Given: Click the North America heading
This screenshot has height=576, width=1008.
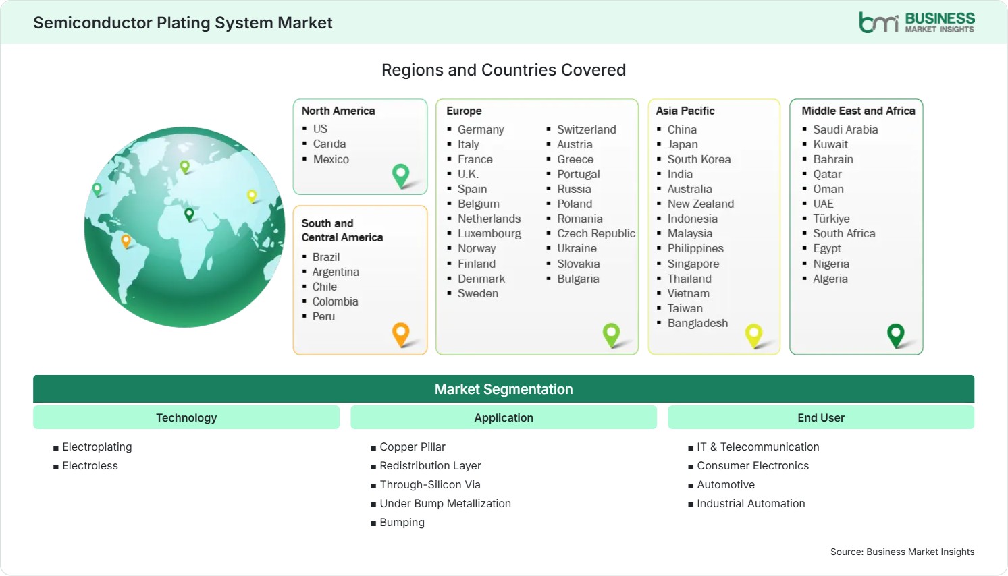Looking at the screenshot, I should pos(338,111).
